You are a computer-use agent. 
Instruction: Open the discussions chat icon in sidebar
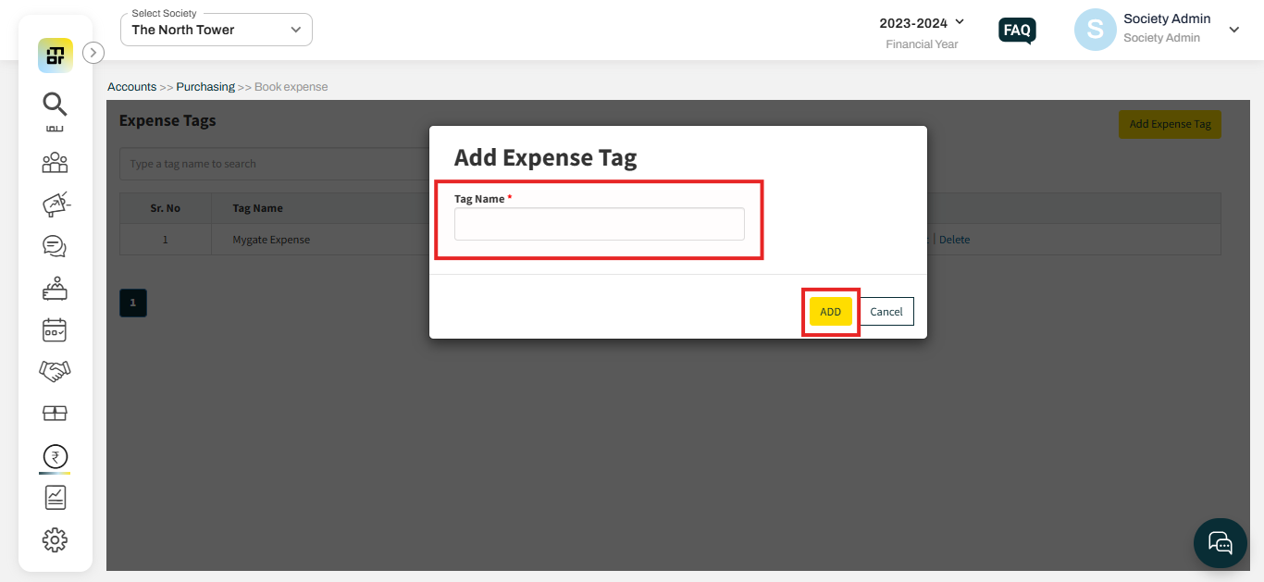[x=54, y=246]
